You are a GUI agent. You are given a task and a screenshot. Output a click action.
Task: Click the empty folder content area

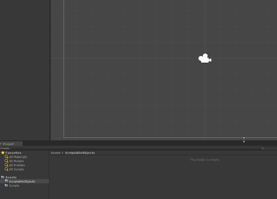163,178
